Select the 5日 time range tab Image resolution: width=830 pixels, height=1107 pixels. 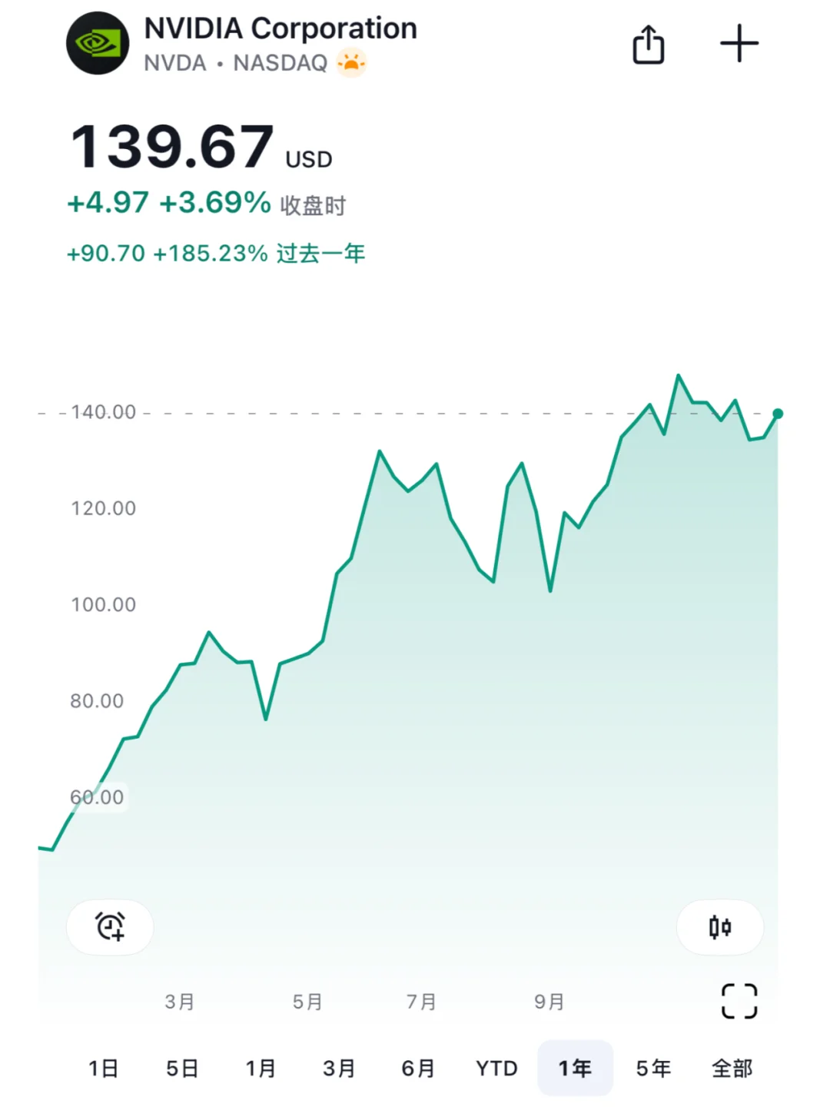click(183, 1068)
